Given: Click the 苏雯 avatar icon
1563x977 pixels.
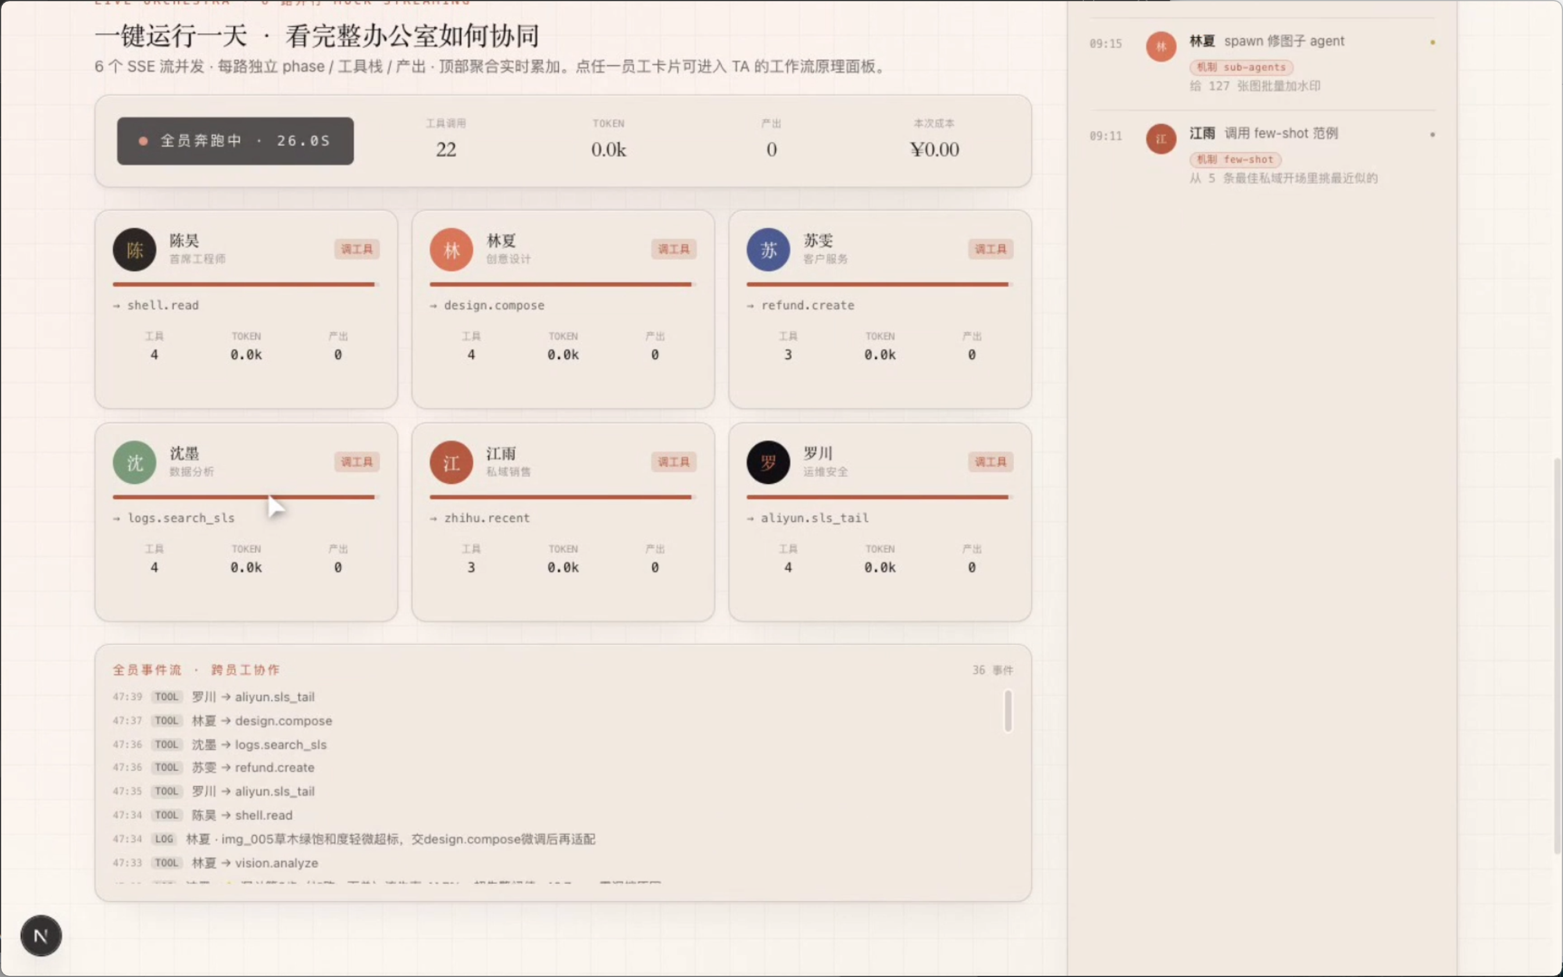Looking at the screenshot, I should pos(768,249).
